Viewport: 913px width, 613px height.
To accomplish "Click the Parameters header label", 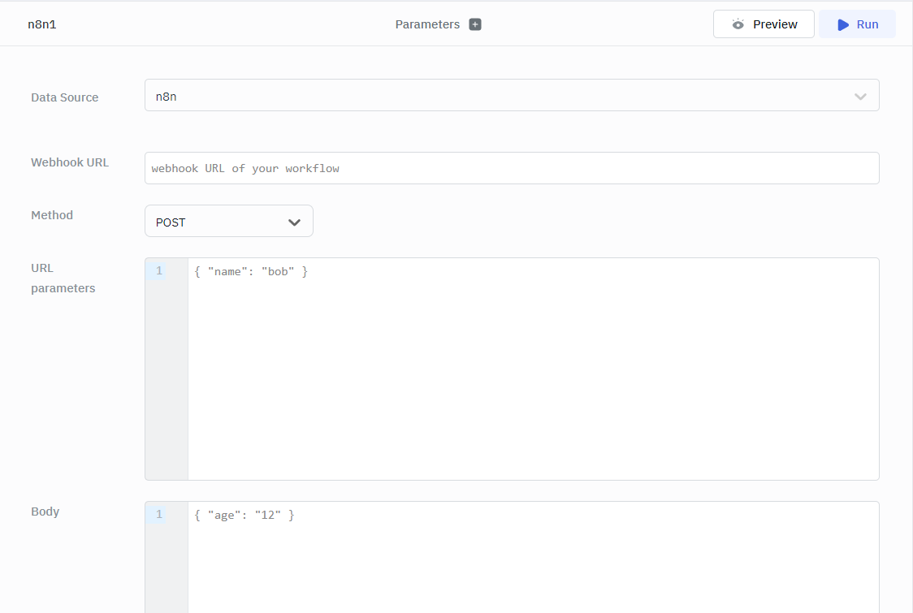I will (x=427, y=24).
